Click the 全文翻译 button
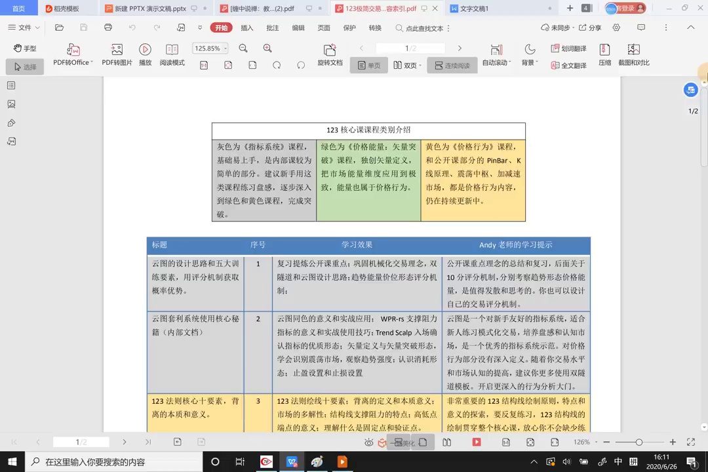 tap(568, 66)
